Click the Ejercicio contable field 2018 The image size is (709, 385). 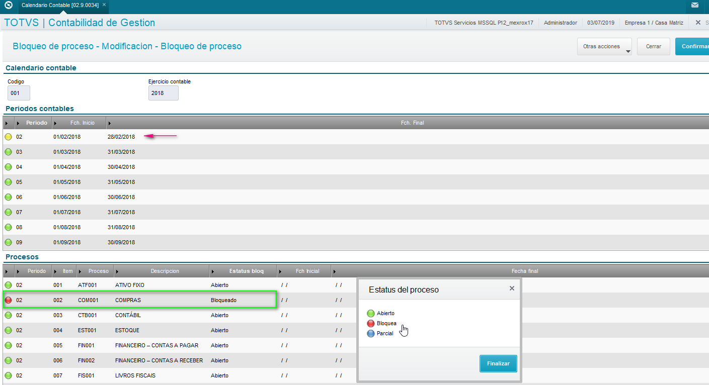163,93
